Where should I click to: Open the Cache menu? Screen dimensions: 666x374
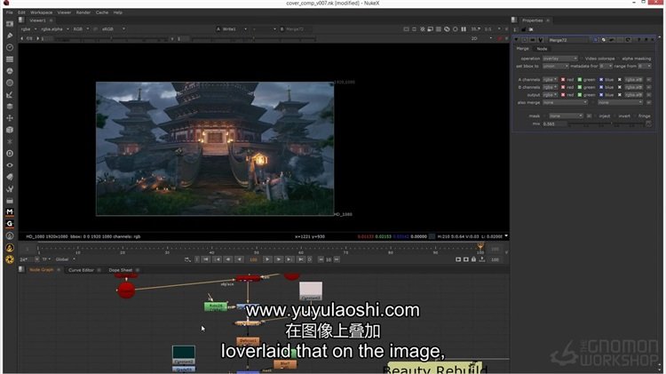(x=102, y=12)
